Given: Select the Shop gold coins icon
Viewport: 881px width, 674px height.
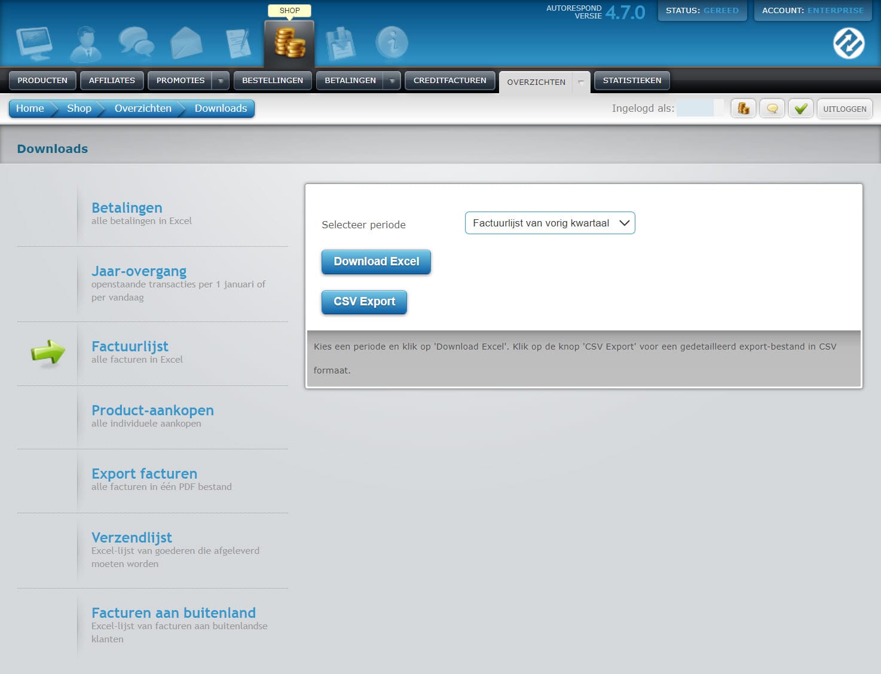Looking at the screenshot, I should point(290,43).
